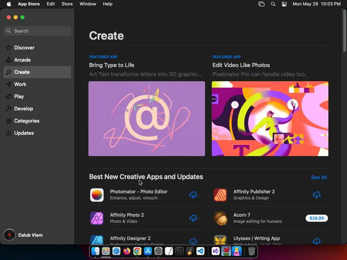Go to Work section in sidebar
The height and width of the screenshot is (260, 347).
pyautogui.click(x=37, y=84)
